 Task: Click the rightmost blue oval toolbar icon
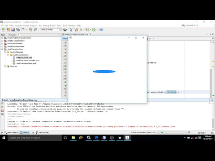point(101,30)
